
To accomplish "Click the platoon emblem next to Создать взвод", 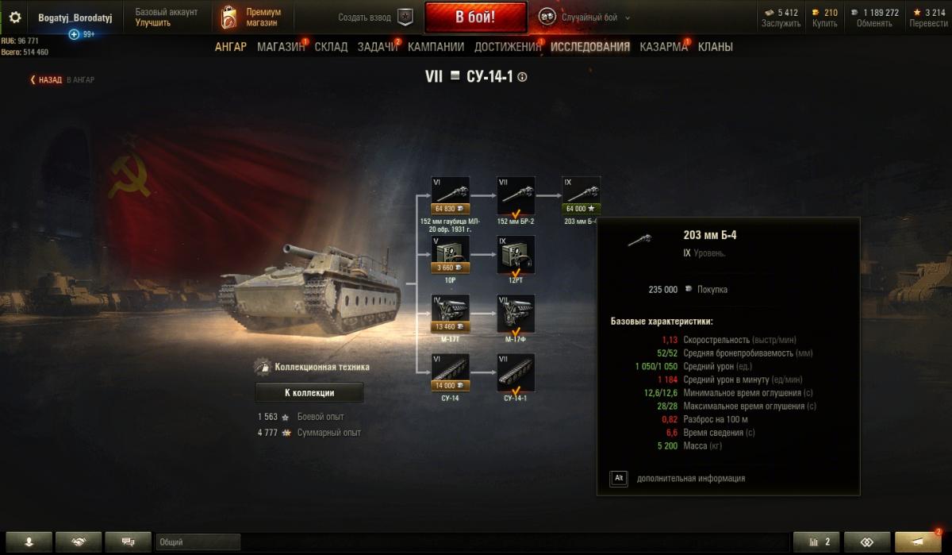I will coord(405,17).
